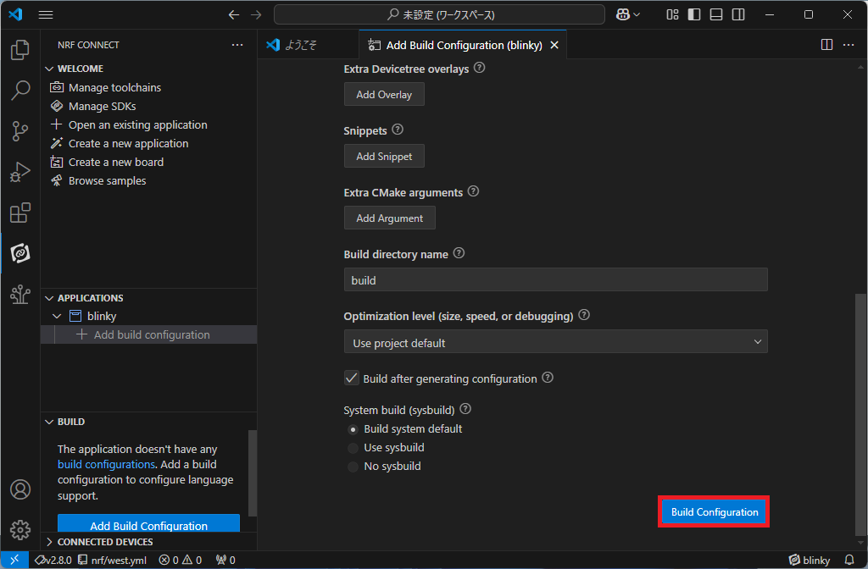Show help for Build after generating configuration

[548, 378]
